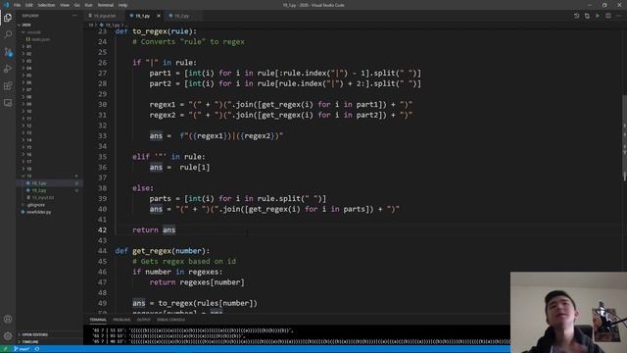This screenshot has height=353, width=627.
Task: Click 'def get_regex(number):' line
Action: point(163,251)
